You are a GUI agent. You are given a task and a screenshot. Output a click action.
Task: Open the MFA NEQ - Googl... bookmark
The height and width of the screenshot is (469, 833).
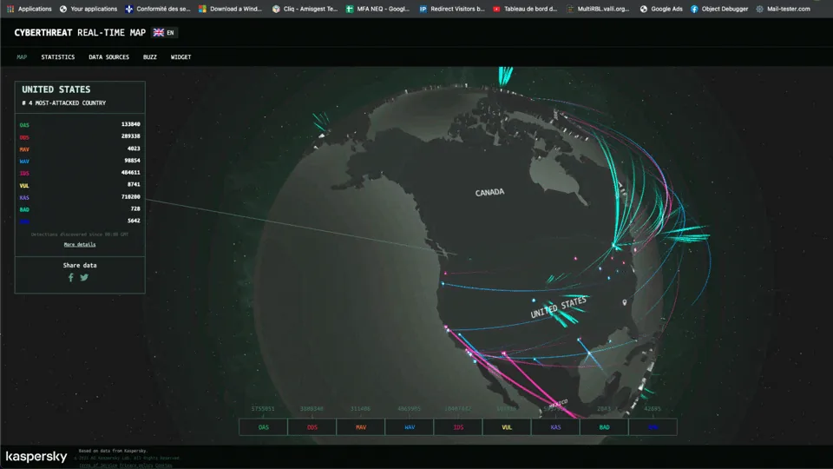(377, 9)
